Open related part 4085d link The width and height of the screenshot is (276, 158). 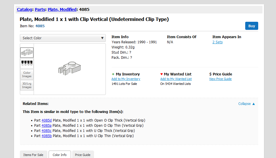[x=47, y=120]
